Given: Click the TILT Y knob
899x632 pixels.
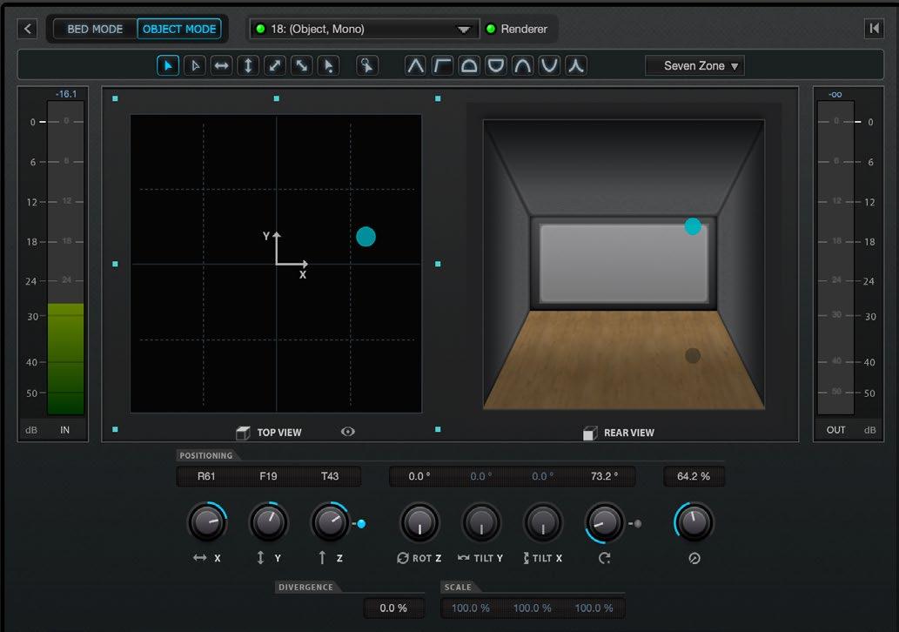Looking at the screenshot, I should click(x=481, y=522).
